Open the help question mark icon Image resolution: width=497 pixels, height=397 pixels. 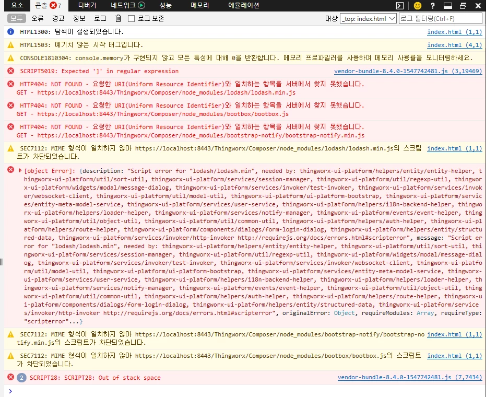433,6
